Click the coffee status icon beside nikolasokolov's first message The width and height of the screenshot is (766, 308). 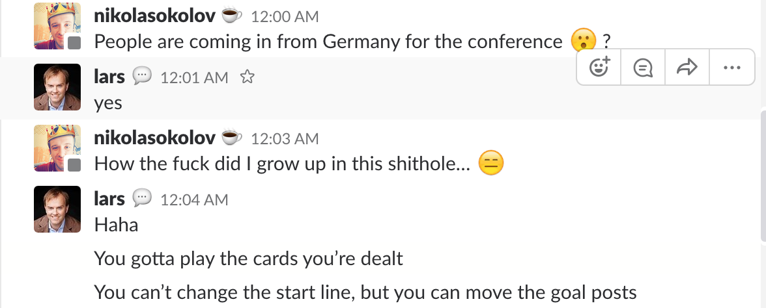(232, 14)
